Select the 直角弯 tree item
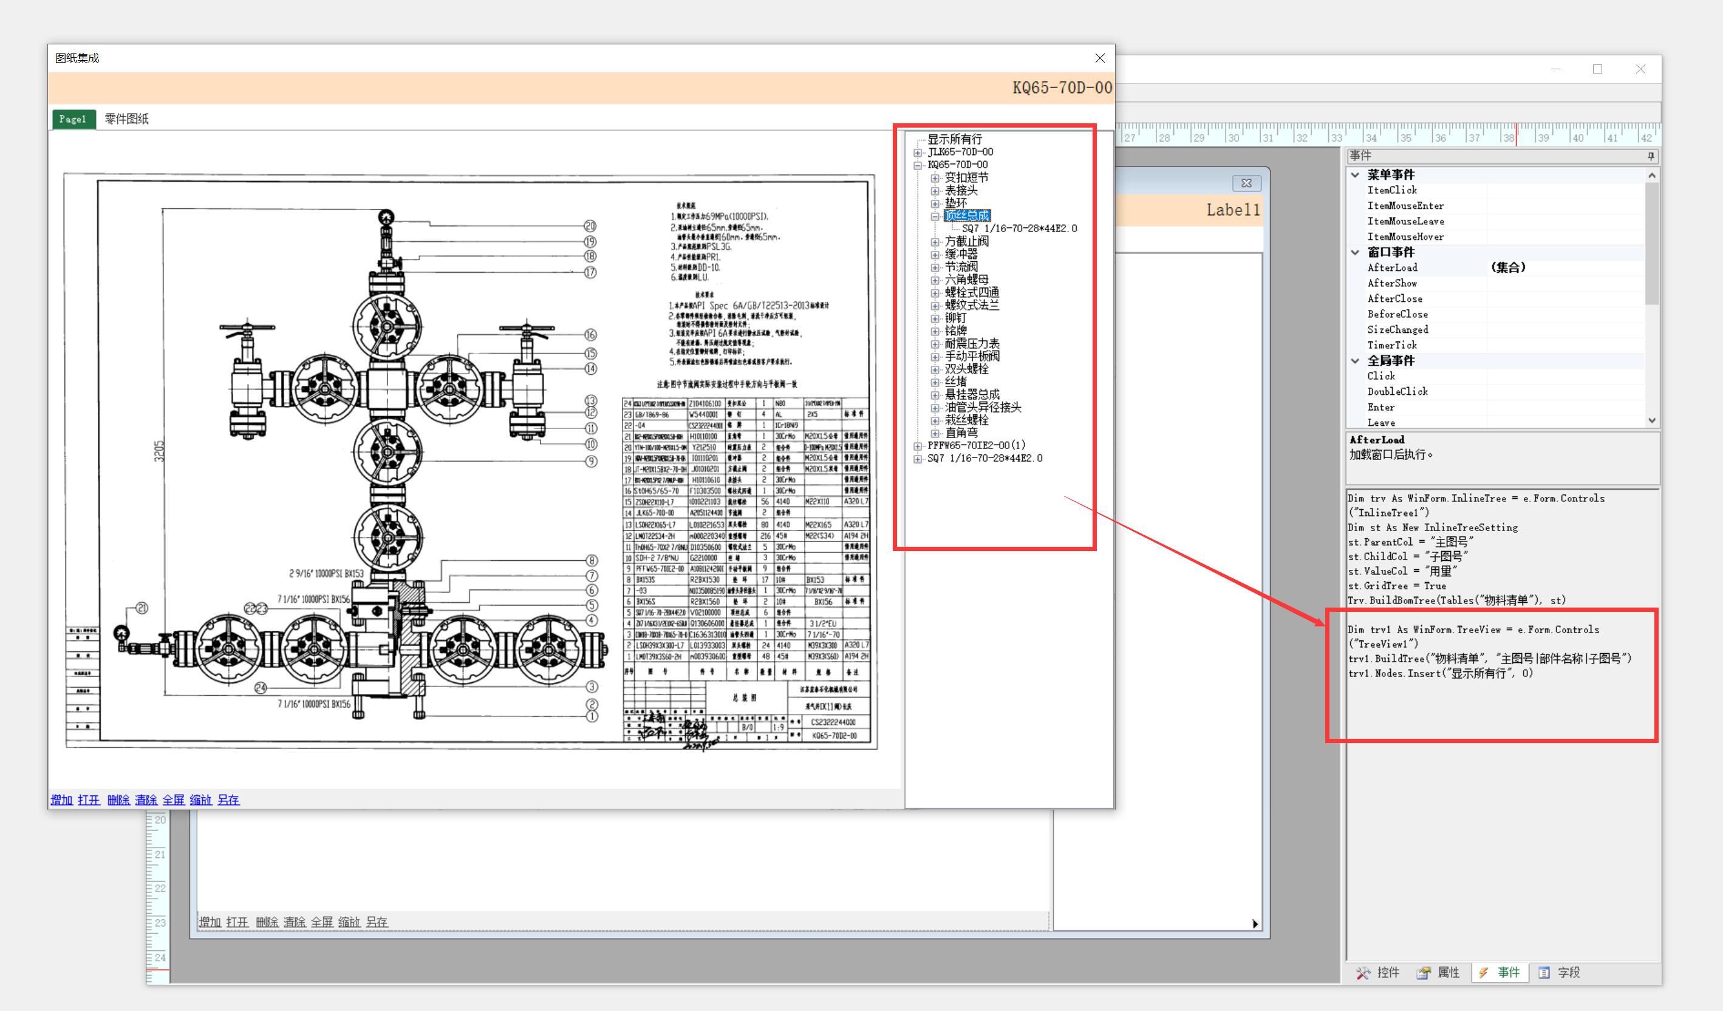 click(961, 433)
